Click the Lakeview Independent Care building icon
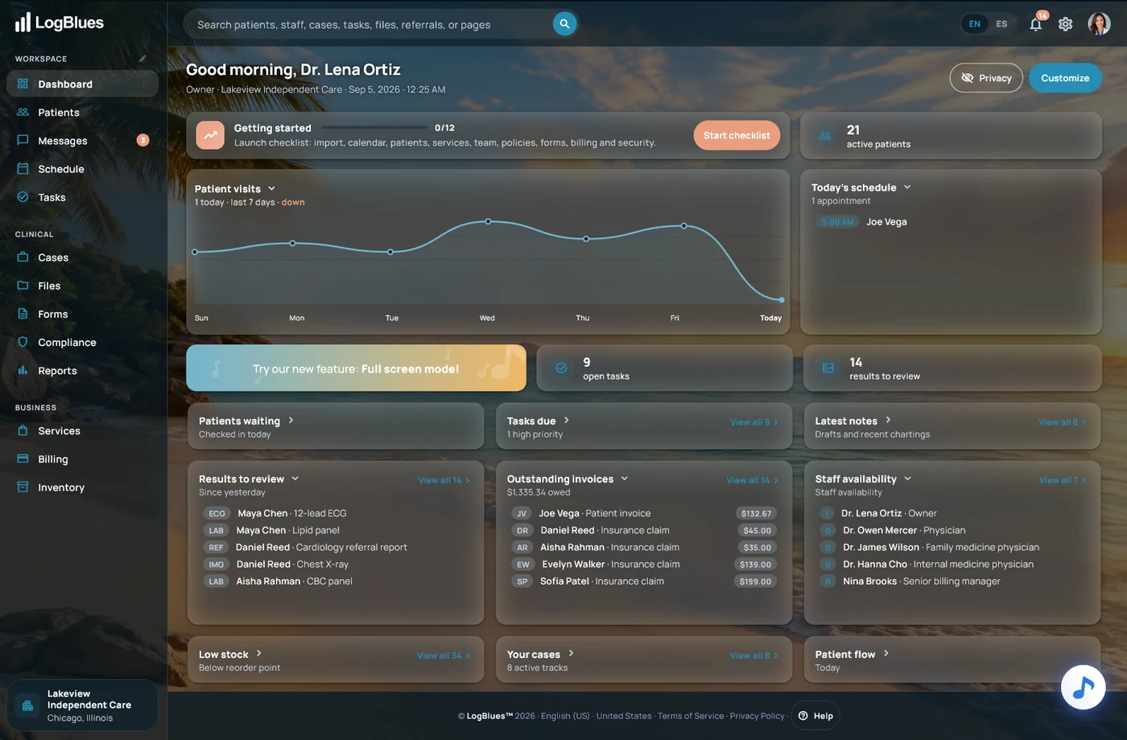Screen dimensions: 1127x740 coord(27,705)
